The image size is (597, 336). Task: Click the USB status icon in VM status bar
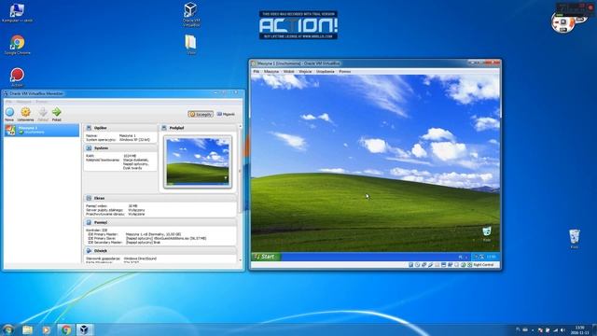point(430,265)
